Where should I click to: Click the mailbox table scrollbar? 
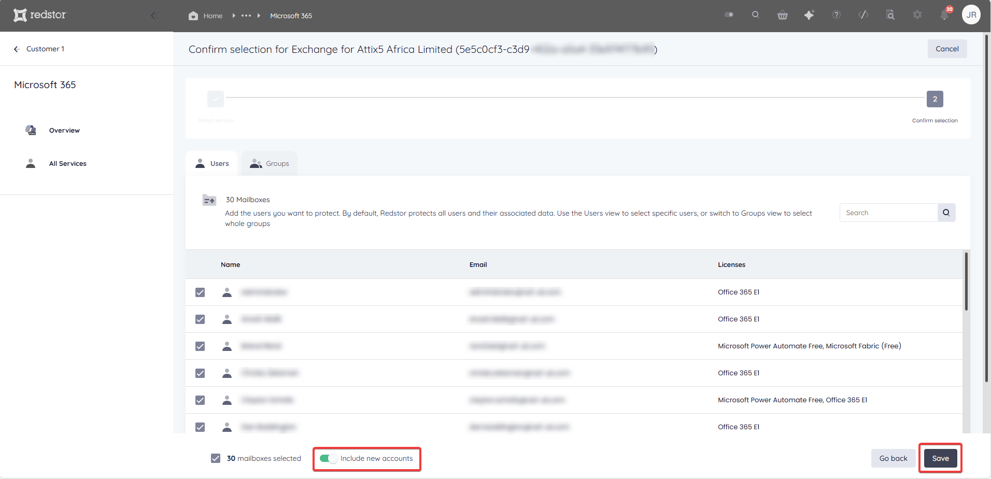pos(966,281)
